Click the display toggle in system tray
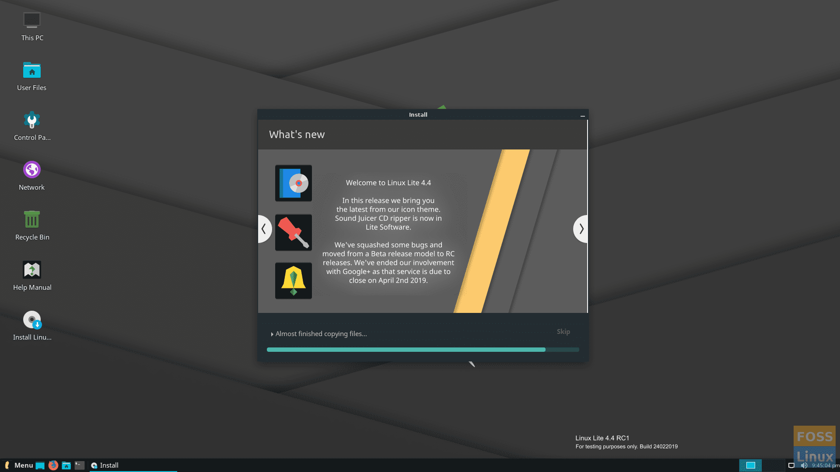Screen dimensions: 840x472 pyautogui.click(x=791, y=465)
